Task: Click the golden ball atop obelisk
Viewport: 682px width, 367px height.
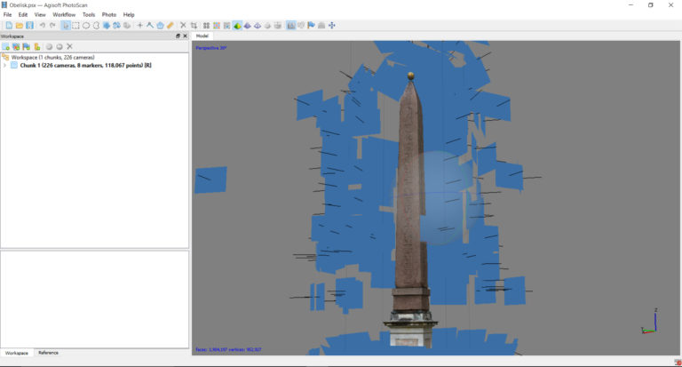Action: click(x=410, y=76)
